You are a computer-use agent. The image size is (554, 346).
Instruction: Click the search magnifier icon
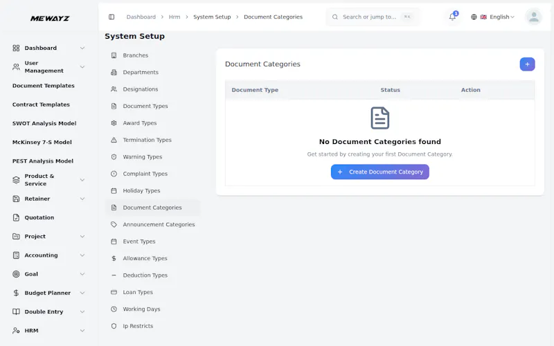click(x=335, y=17)
